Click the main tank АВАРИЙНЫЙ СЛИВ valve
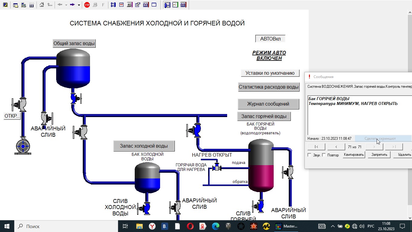Image resolution: width=412 pixels, height=232 pixels. [x=47, y=118]
